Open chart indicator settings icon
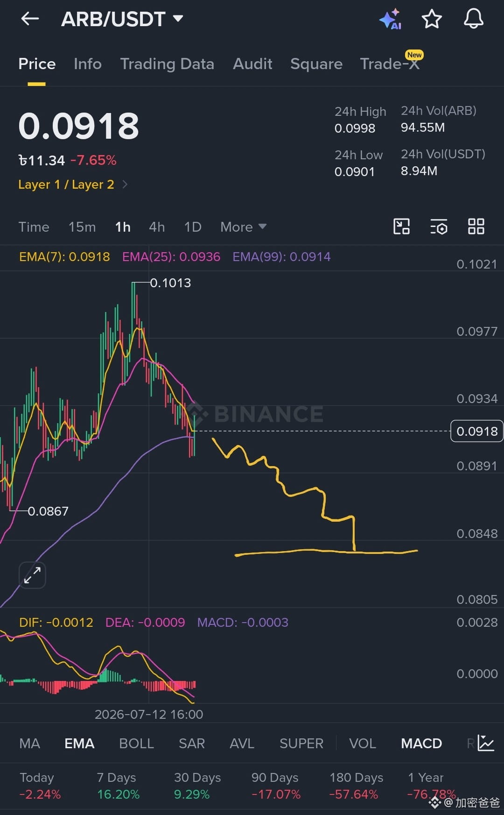 click(x=439, y=227)
